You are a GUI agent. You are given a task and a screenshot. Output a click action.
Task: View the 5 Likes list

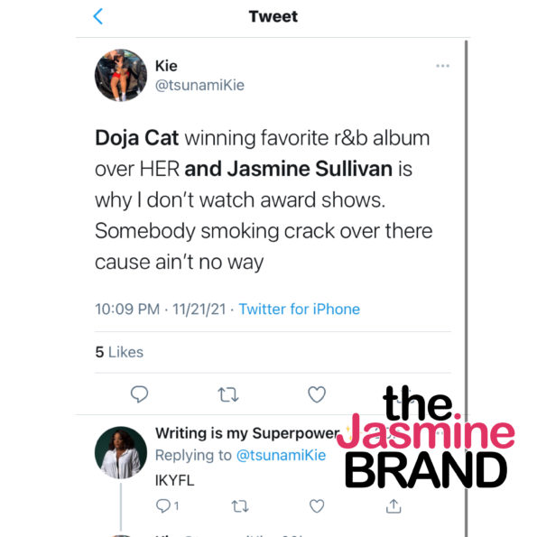click(x=119, y=352)
